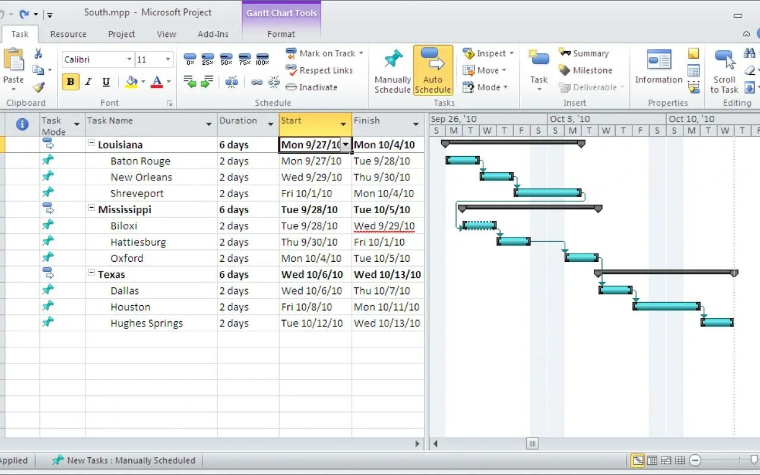Mark task 50% complete
The image size is (760, 475).
(x=226, y=59)
